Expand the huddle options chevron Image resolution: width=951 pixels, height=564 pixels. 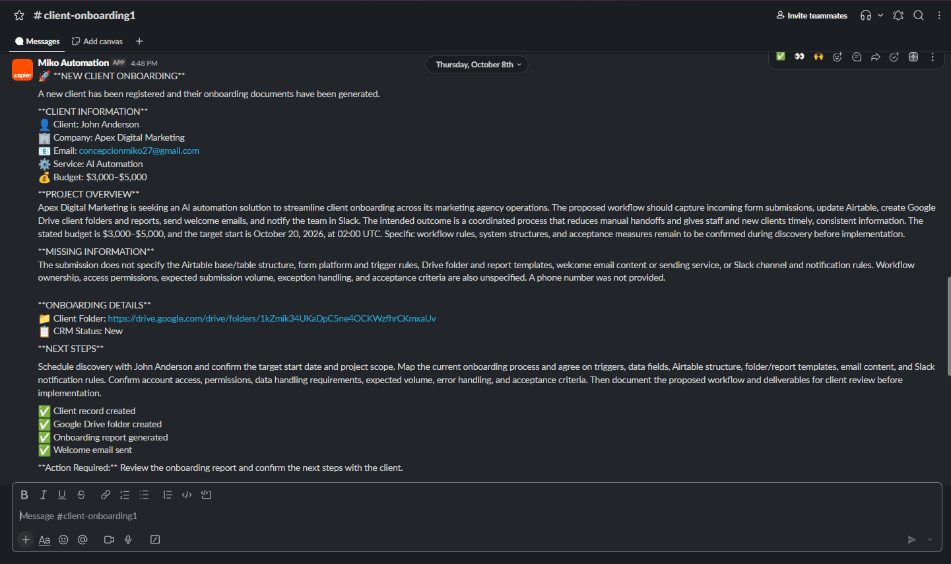pyautogui.click(x=880, y=15)
